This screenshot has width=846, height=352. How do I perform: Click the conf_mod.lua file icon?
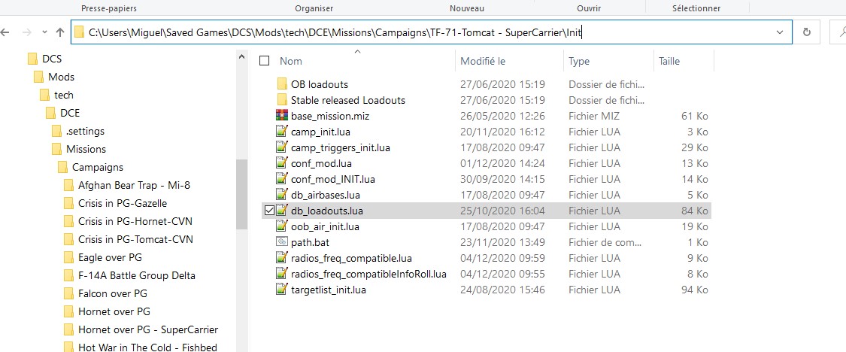(x=281, y=163)
